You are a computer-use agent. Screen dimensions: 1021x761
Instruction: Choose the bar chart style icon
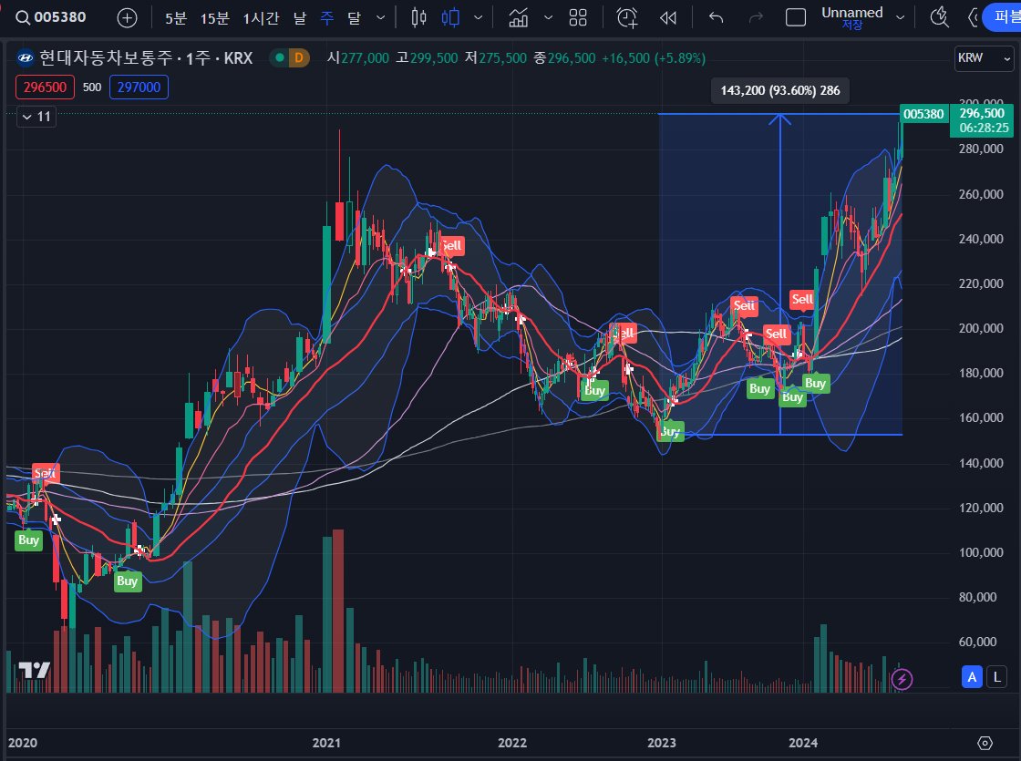pyautogui.click(x=418, y=17)
